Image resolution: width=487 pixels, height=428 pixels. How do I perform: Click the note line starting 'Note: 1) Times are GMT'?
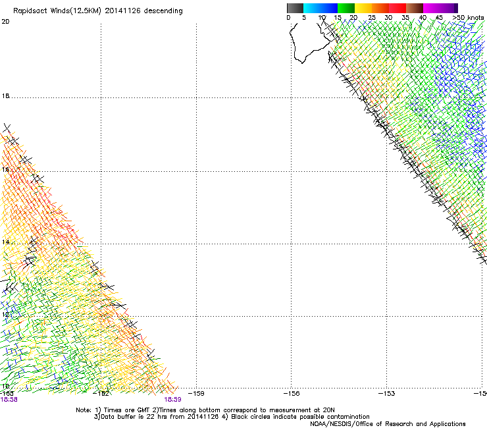205,410
